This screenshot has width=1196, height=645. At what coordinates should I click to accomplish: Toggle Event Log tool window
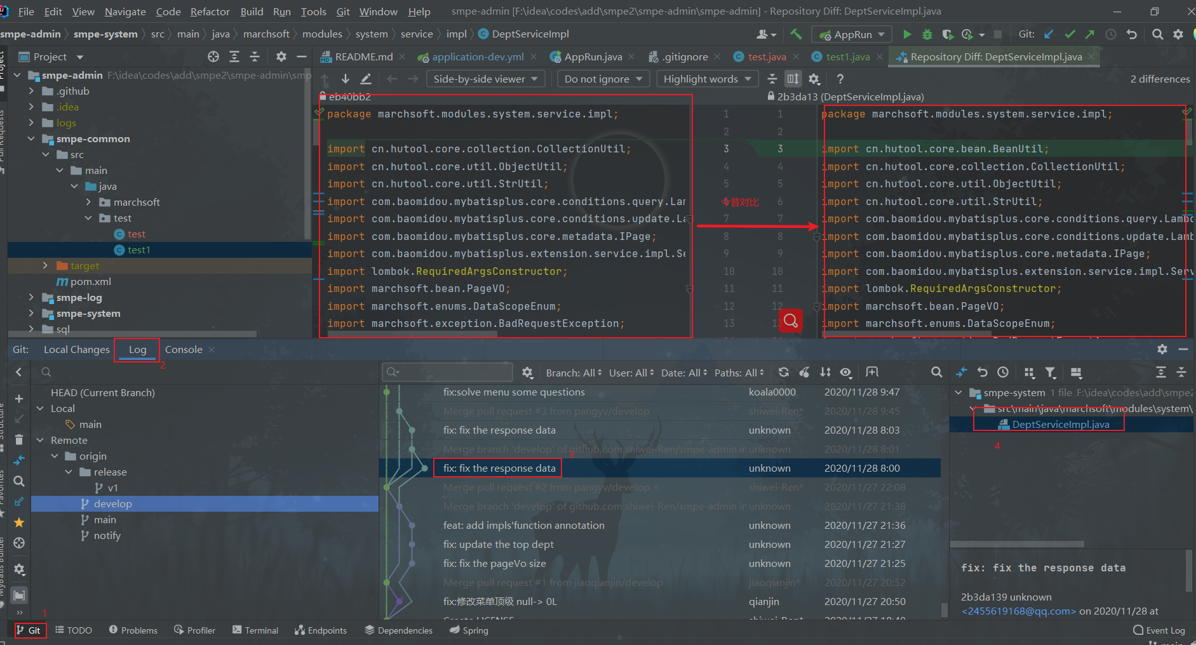click(1159, 630)
